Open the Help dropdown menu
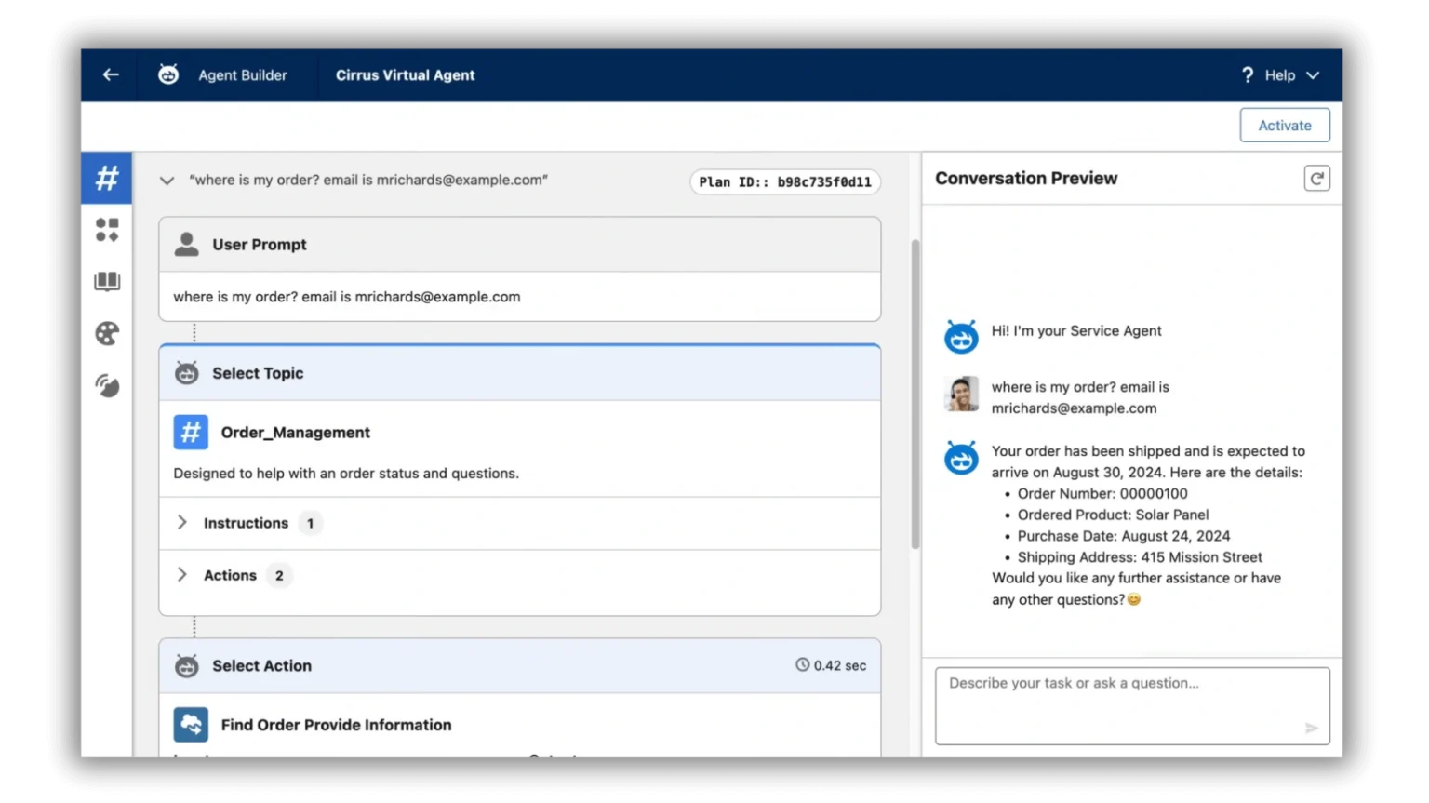Image resolution: width=1429 pixels, height=803 pixels. coord(1280,75)
